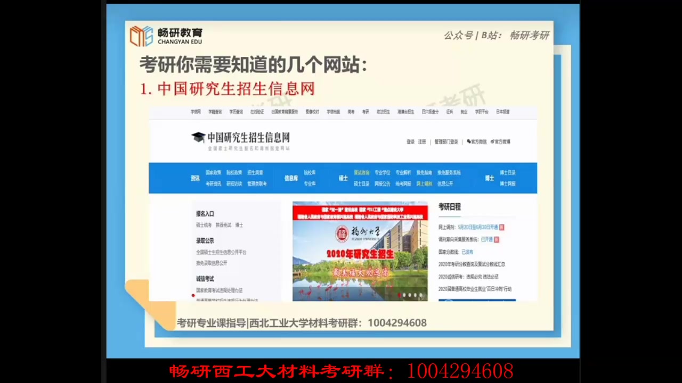The image size is (682, 383).
Task: Open the 官方微博 Weibo link
Action: 500,142
